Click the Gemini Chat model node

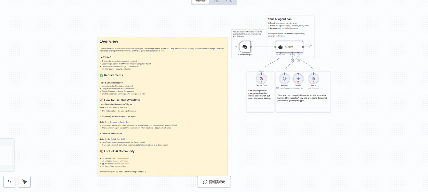(x=261, y=79)
